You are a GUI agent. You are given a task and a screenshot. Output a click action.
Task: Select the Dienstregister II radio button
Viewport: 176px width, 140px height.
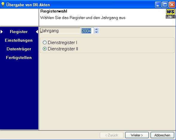click(45, 49)
